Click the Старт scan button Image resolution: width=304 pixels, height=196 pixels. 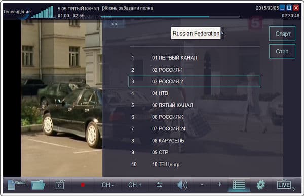click(282, 34)
